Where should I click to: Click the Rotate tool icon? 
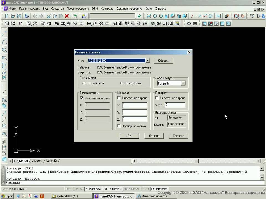click(161, 16)
